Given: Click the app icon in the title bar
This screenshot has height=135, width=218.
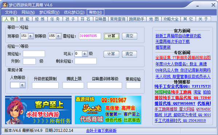Looking at the screenshot, I should point(5,5).
